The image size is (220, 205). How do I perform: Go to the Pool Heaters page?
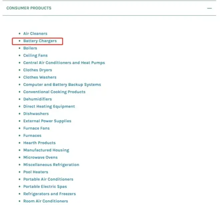35,172
